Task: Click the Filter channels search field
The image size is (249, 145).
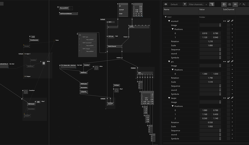Action: click(196, 4)
